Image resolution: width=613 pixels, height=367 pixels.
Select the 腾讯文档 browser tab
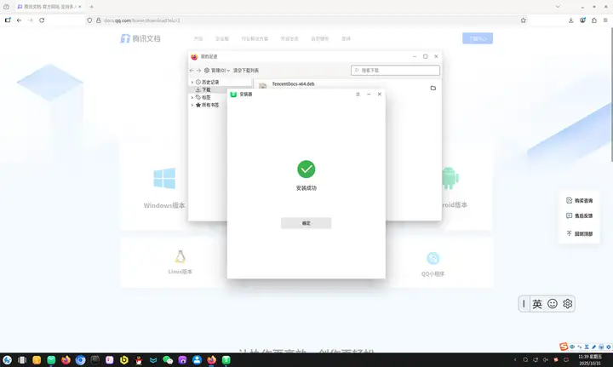point(49,7)
